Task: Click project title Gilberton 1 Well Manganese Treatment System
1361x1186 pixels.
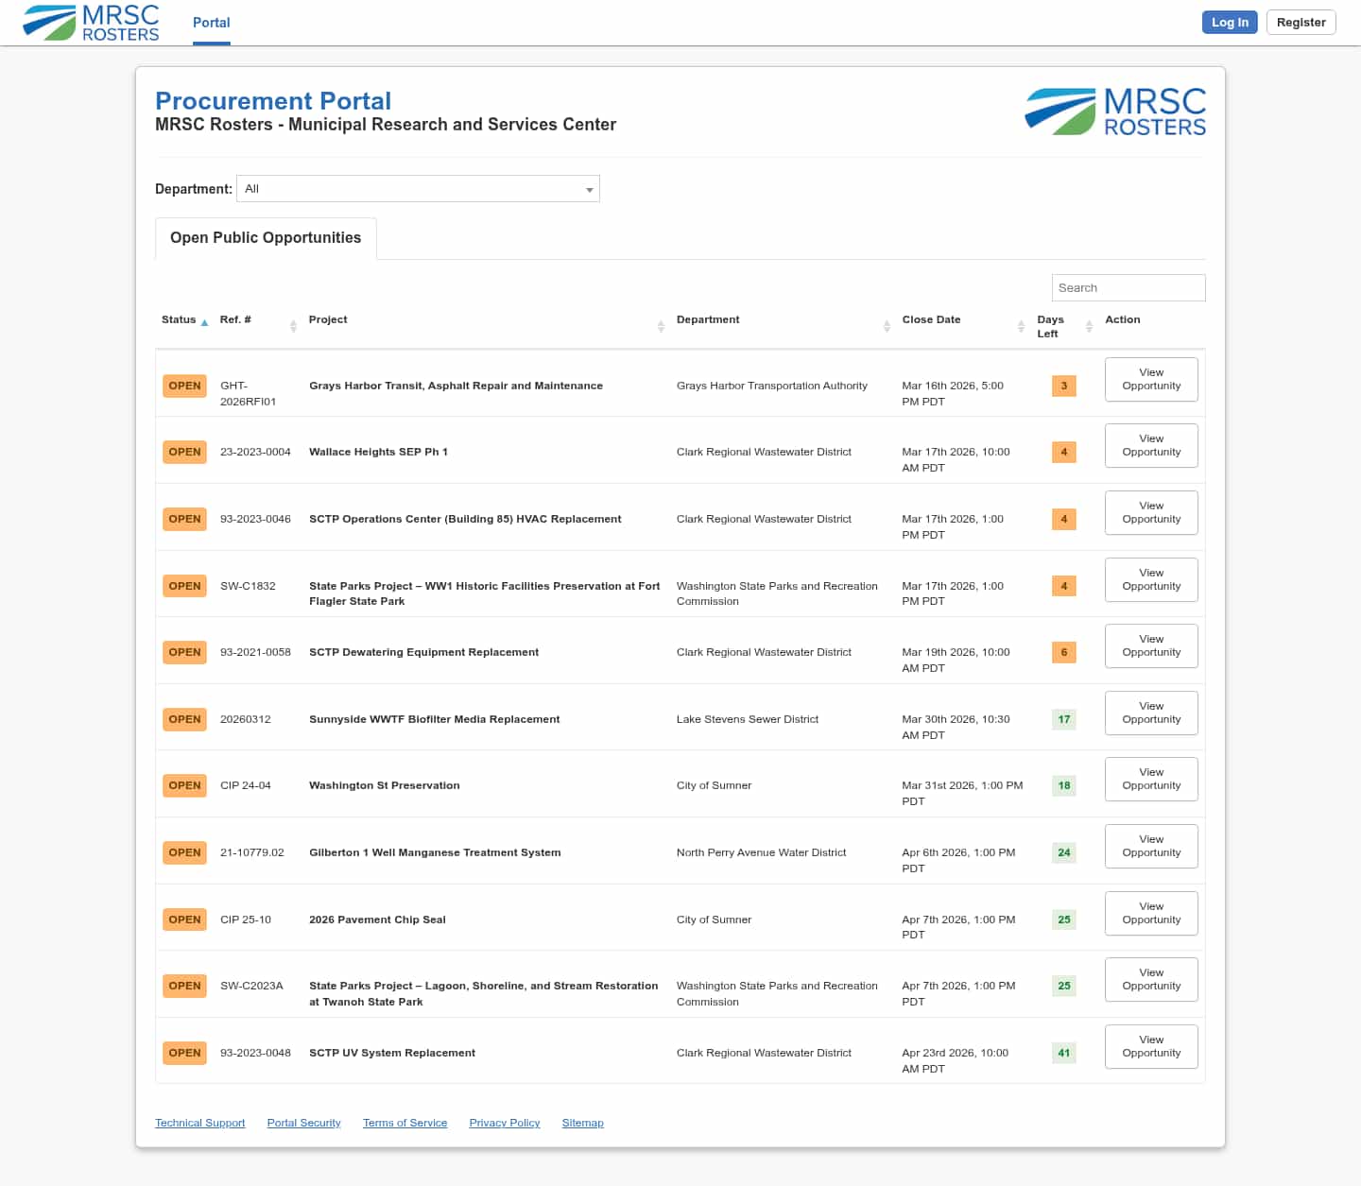Action: pos(435,852)
